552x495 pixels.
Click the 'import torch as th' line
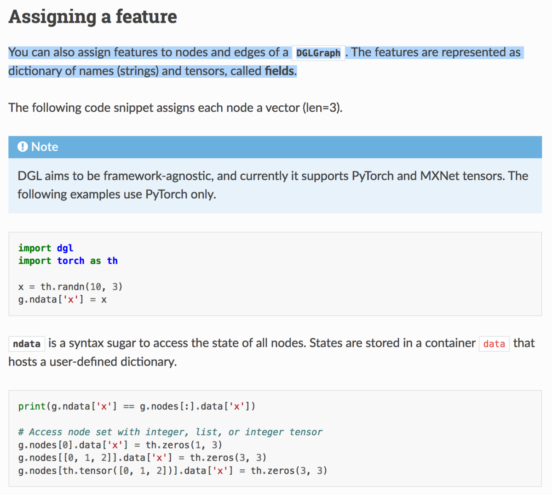[x=68, y=261]
